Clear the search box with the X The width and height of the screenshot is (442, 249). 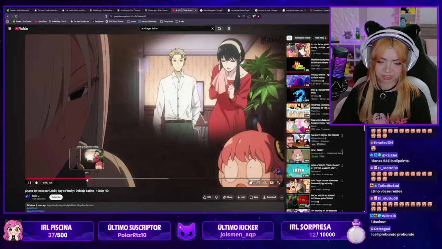click(x=212, y=29)
